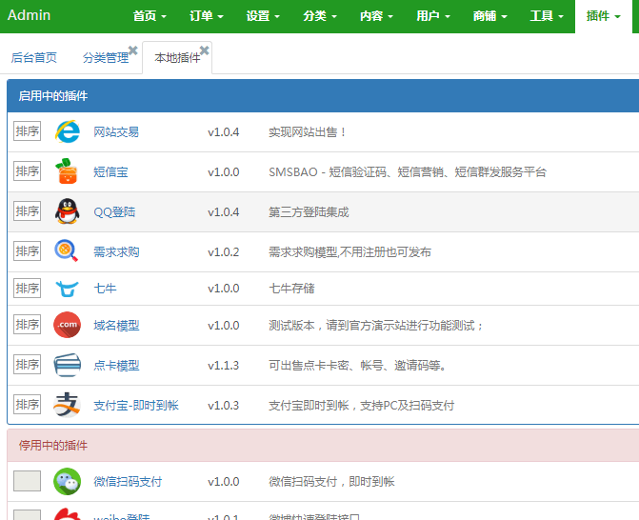Expand the 工具 menu
Viewport: 639px width, 520px height.
pos(546,16)
